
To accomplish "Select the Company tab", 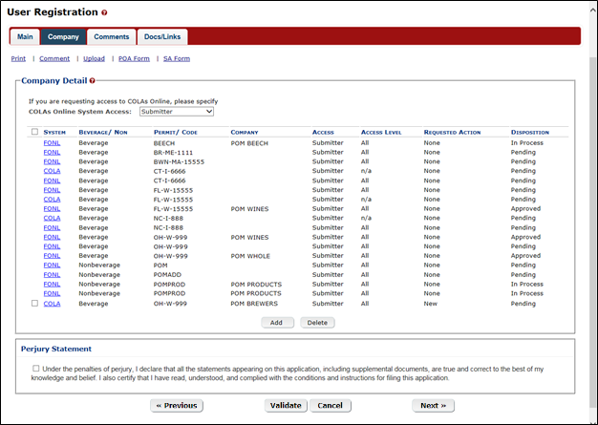I will [63, 37].
